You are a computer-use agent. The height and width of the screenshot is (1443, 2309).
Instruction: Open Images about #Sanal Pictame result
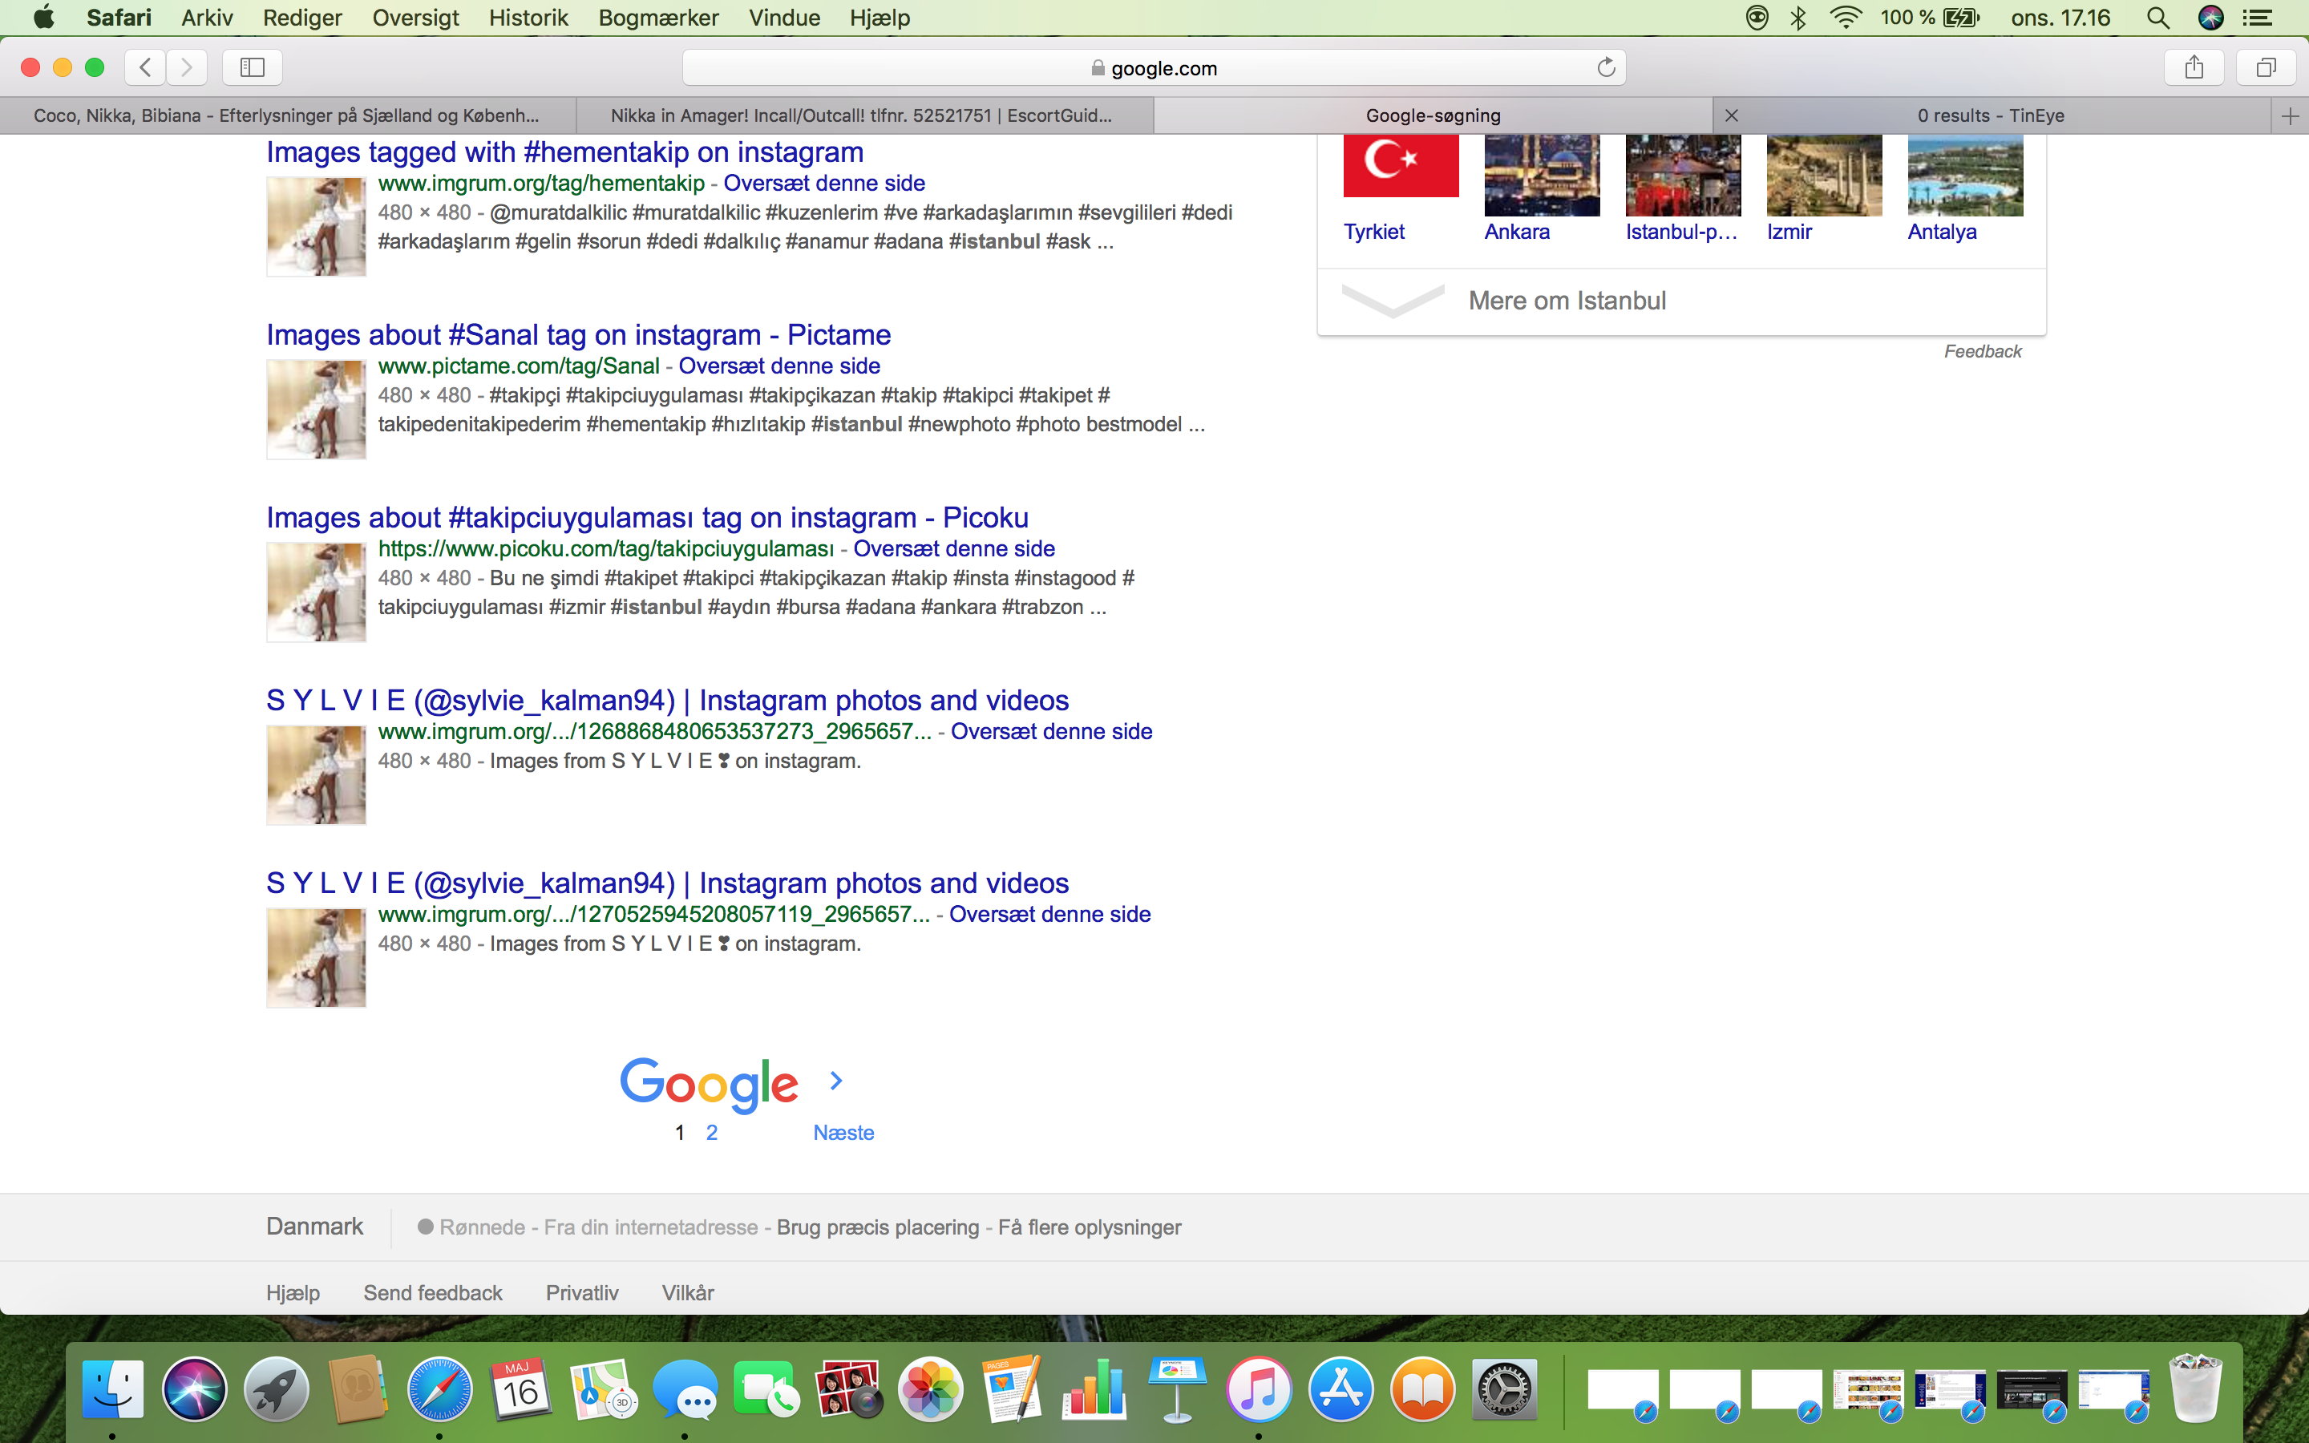(x=578, y=335)
